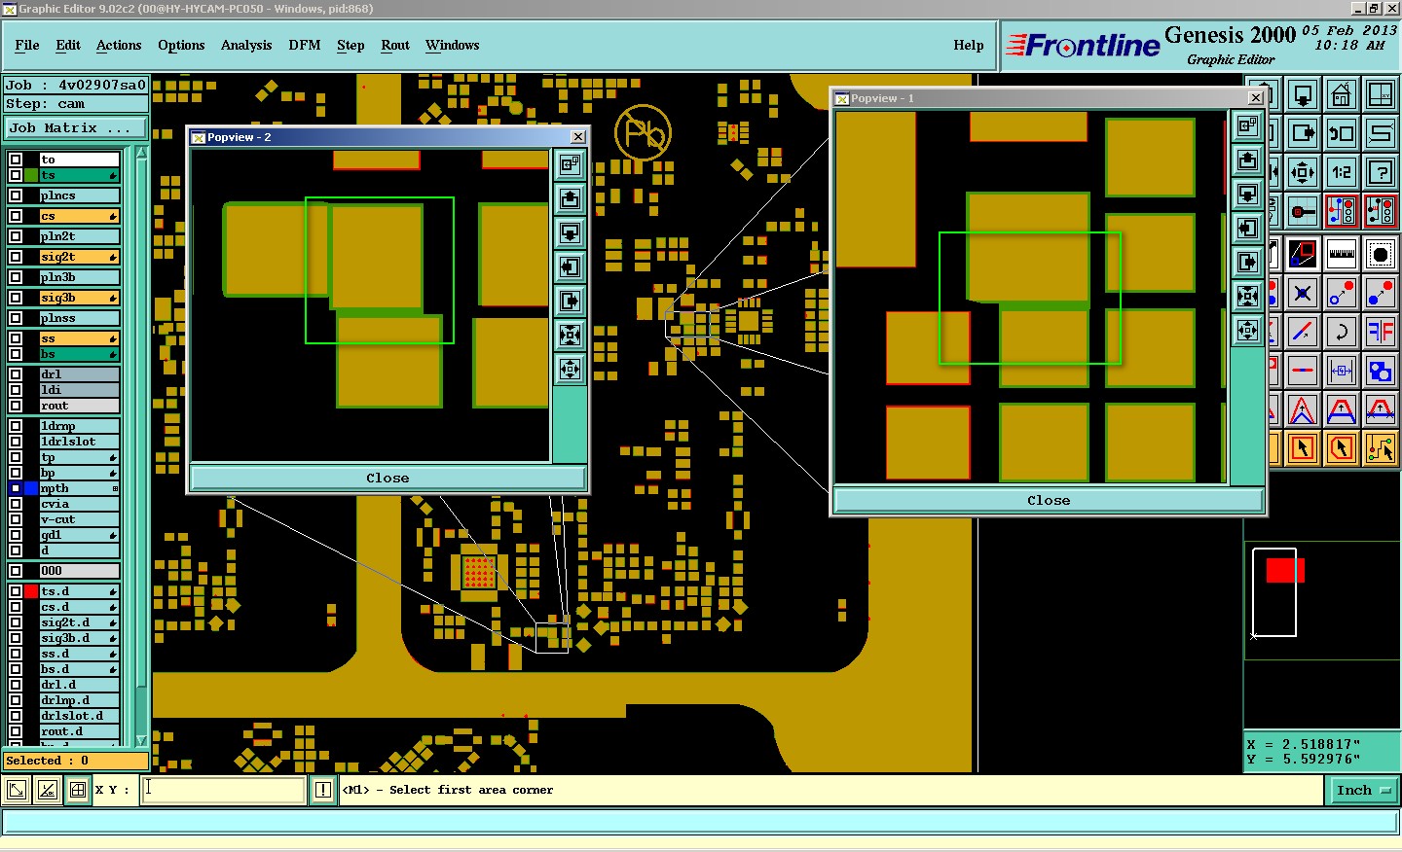Click the pan down icon in the main toolbar

coord(1303,94)
